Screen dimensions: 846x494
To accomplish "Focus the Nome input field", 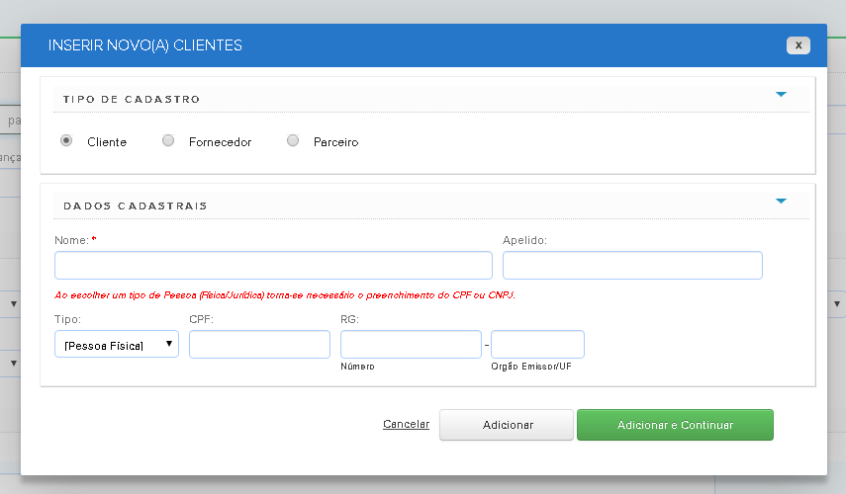I will pyautogui.click(x=273, y=265).
